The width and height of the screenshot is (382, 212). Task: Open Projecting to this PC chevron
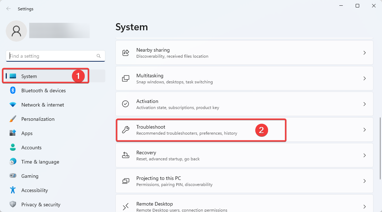pyautogui.click(x=365, y=181)
